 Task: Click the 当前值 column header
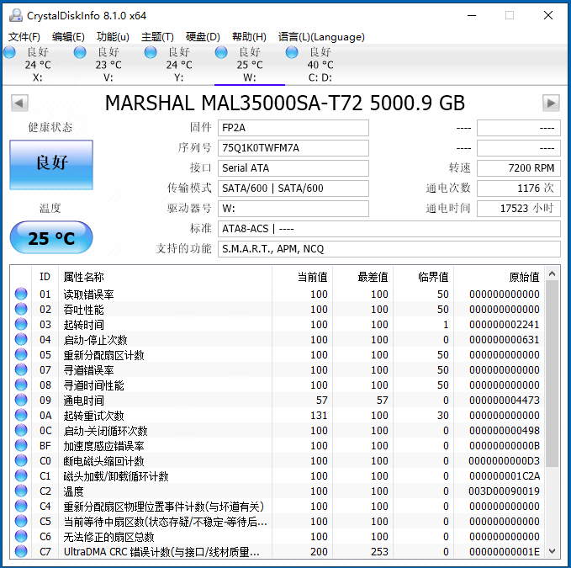tap(302, 277)
